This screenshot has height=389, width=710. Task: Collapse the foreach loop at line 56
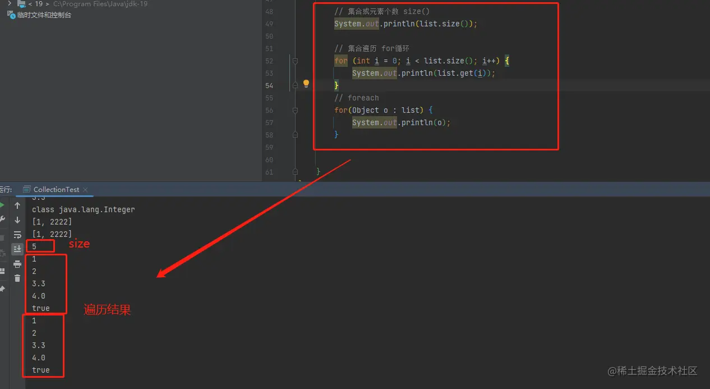pos(296,110)
